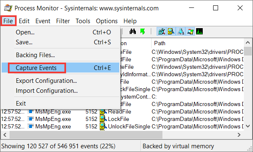Toggle Capture Events menu entry
Screen dimensions: 253x152
click(61, 68)
